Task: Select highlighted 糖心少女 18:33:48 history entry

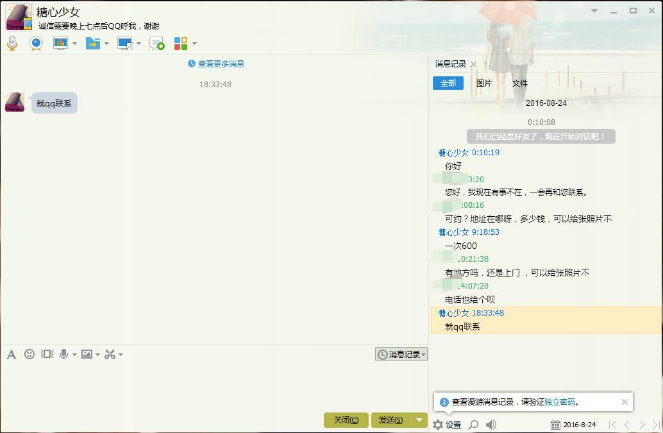Action: (x=547, y=320)
